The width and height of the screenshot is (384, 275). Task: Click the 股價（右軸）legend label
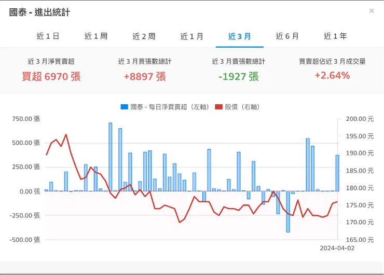[242, 107]
